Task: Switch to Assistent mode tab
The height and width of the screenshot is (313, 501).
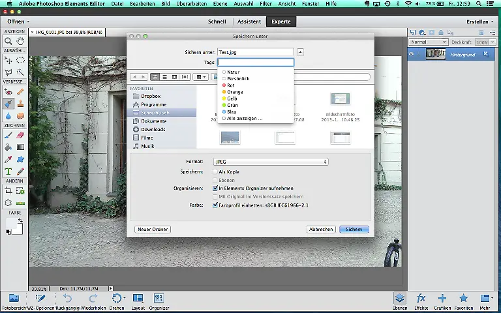Action: click(x=249, y=22)
